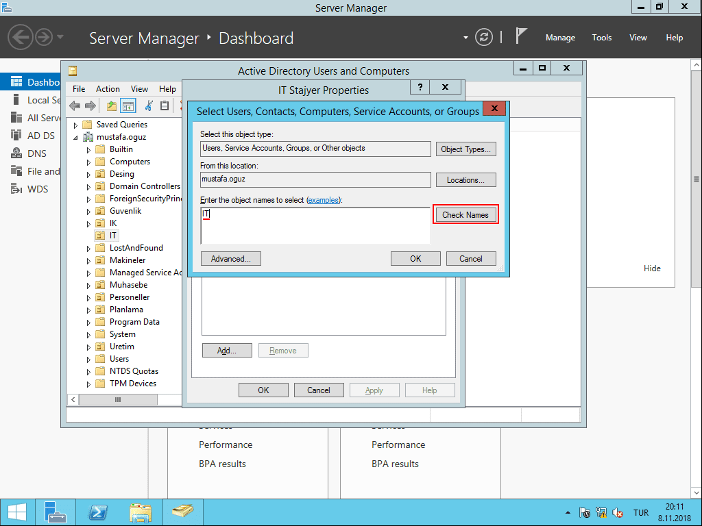Image resolution: width=702 pixels, height=526 pixels.
Task: Select Makineler OU in tree
Action: (128, 260)
